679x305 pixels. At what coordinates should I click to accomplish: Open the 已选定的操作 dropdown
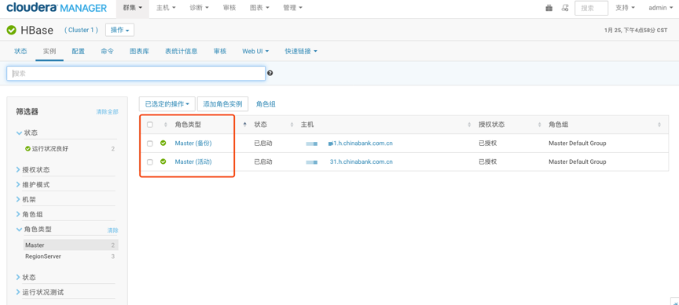[167, 103]
